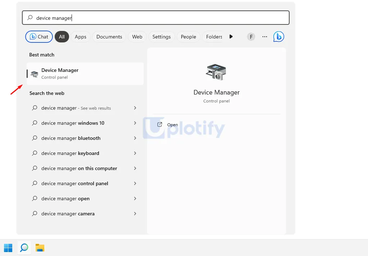
Task: Open File Explorer from the taskbar
Action: (x=40, y=248)
